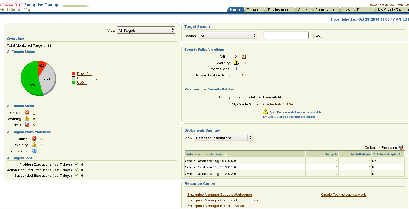Click the gray 36% pie chart slice
The height and width of the screenshot is (209, 409).
pos(48,79)
